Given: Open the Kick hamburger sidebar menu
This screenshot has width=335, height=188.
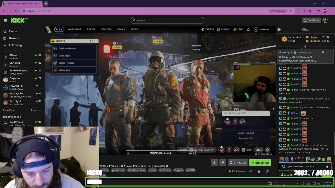Looking at the screenshot, I should coord(5,20).
